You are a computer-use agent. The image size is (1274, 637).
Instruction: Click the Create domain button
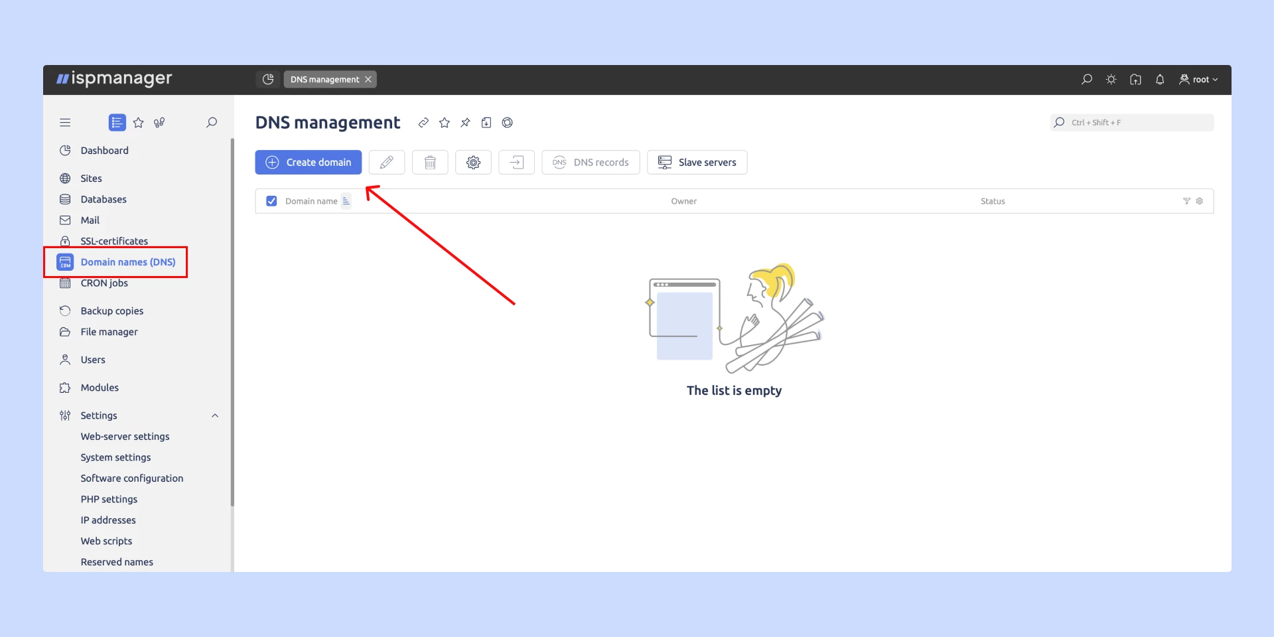point(309,163)
